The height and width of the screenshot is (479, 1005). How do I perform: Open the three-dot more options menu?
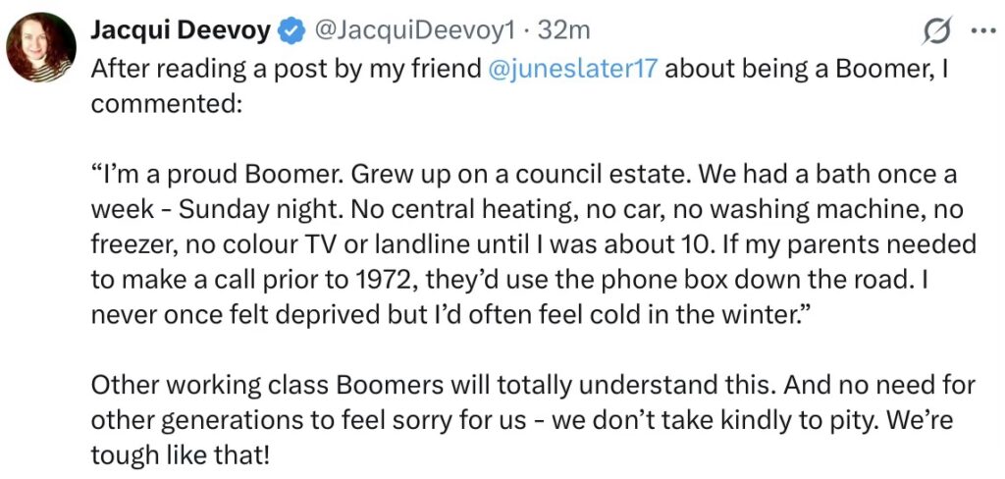click(x=981, y=30)
